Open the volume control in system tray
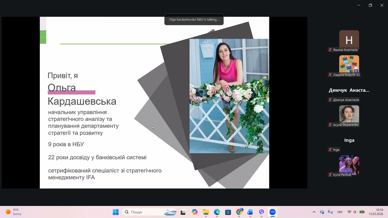 point(355,212)
